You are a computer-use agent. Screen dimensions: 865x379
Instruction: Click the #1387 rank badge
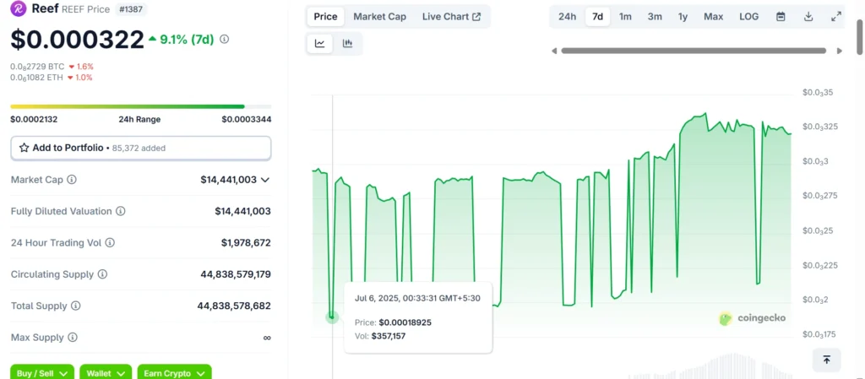[x=131, y=8]
